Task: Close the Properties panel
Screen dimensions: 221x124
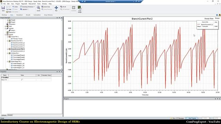Action: (61, 72)
